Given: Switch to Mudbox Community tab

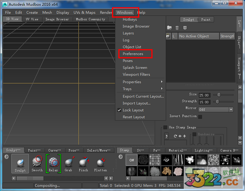Looking at the screenshot, I should [91, 19].
